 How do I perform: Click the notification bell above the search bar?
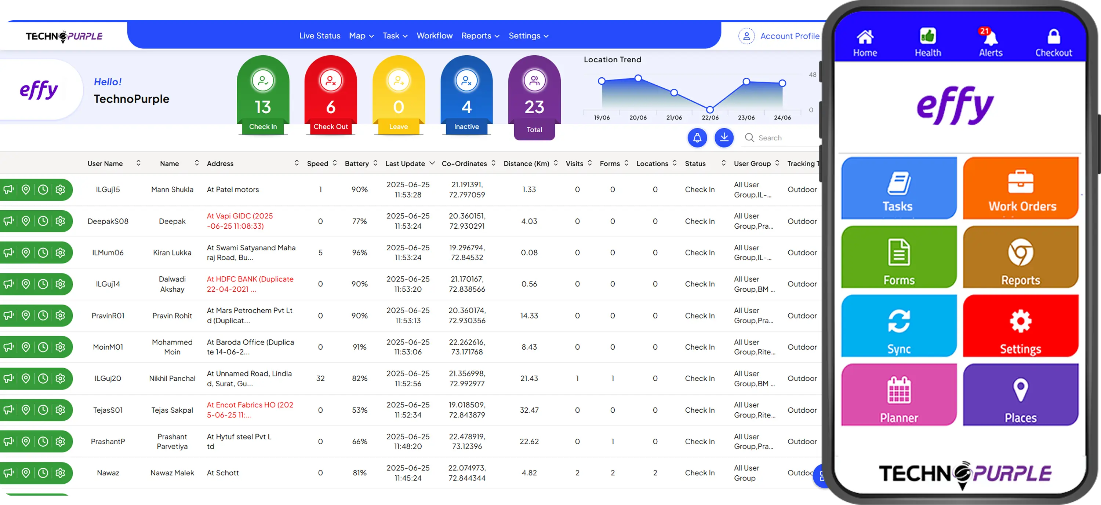[x=697, y=138]
